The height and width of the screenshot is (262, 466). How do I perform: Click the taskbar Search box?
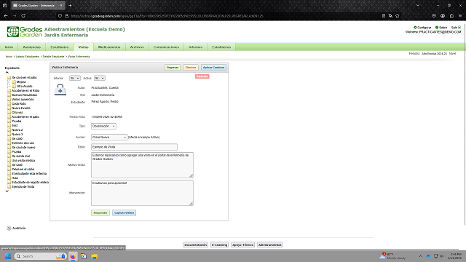point(40,256)
